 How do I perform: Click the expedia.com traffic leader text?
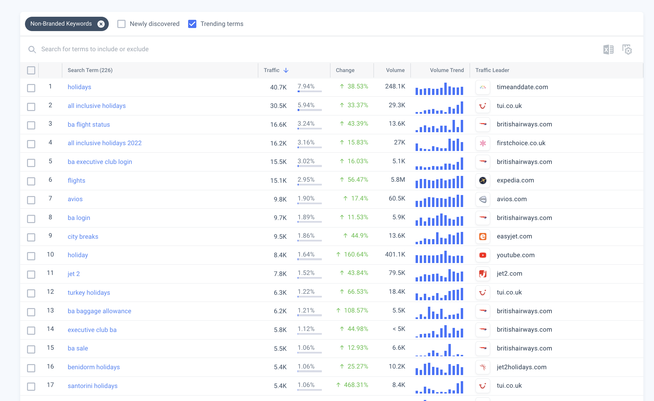[x=515, y=180]
